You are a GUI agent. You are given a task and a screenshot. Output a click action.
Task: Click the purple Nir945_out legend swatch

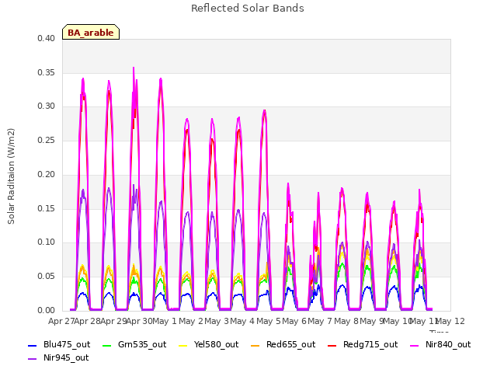pyautogui.click(x=33, y=359)
